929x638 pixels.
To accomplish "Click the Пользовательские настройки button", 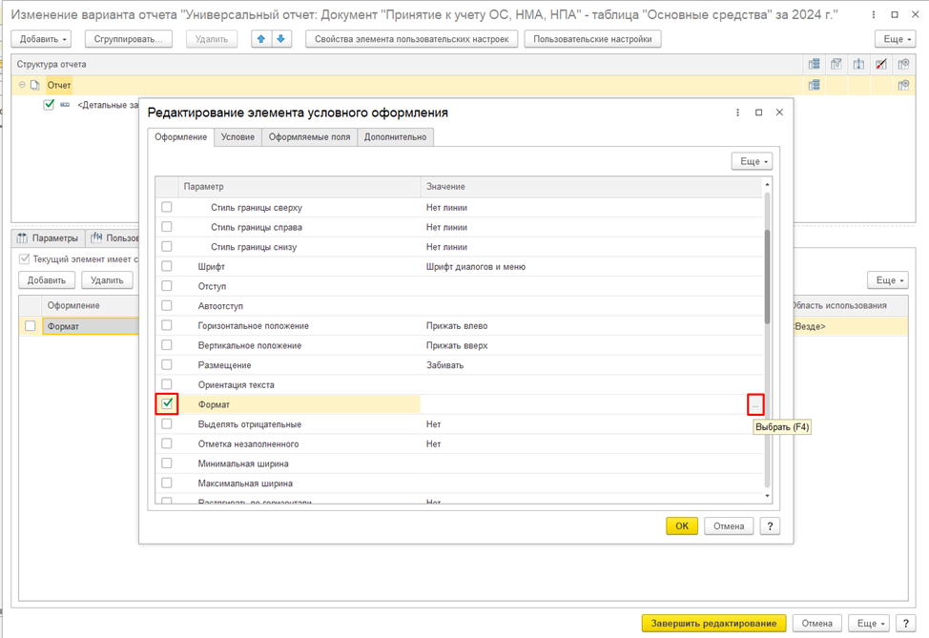I will (x=592, y=39).
